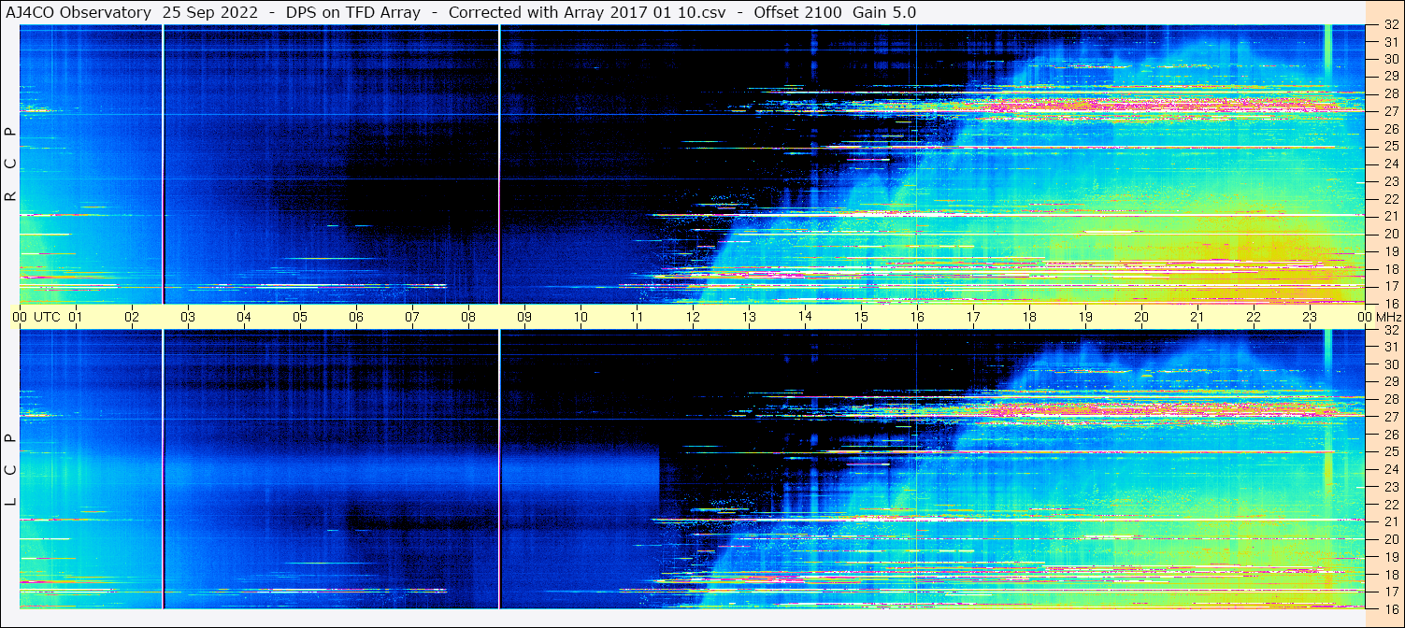Select the 22 hour tick on time axis

pos(1254,317)
